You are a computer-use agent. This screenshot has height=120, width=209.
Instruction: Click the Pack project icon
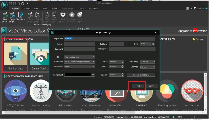[63, 15]
